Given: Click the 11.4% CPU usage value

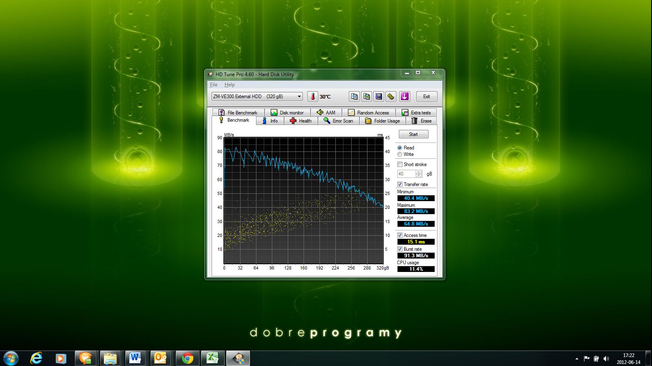Looking at the screenshot, I should [x=416, y=269].
